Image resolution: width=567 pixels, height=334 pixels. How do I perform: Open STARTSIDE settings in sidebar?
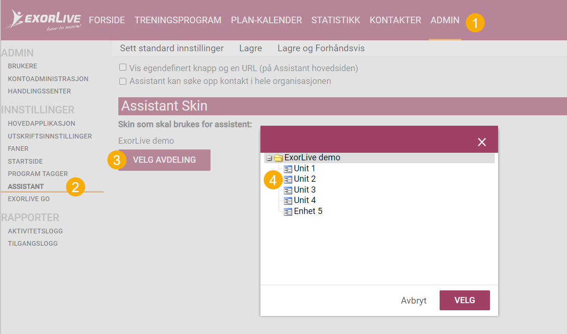pos(25,161)
